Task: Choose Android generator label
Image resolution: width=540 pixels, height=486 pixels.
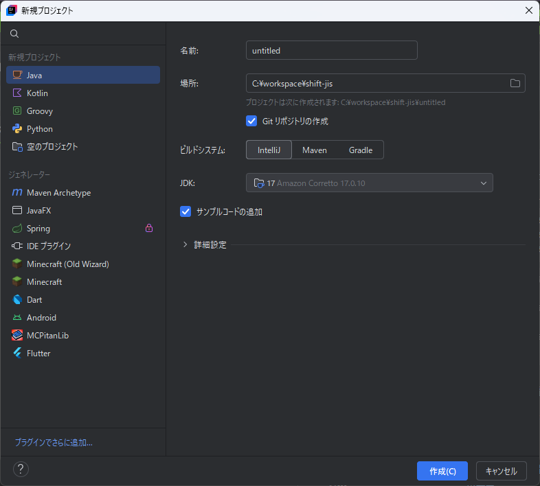Action: pos(41,318)
